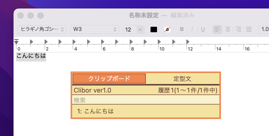Switch to the 定型文 tab in Clibor

tap(182, 78)
